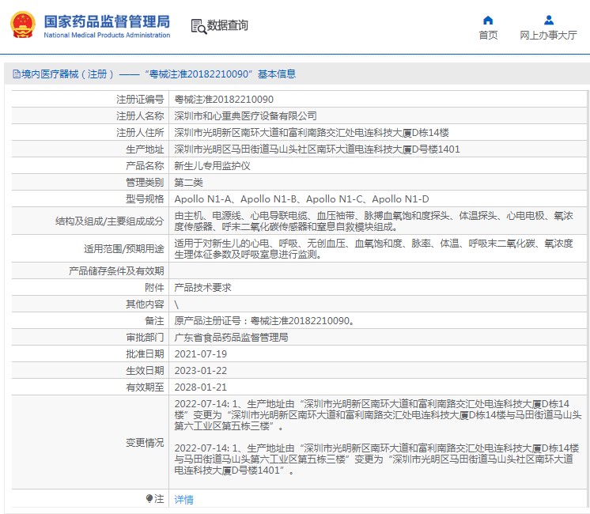Image resolution: width=590 pixels, height=514 pixels.
Task: Click the 附件 row label
Action: 154,288
